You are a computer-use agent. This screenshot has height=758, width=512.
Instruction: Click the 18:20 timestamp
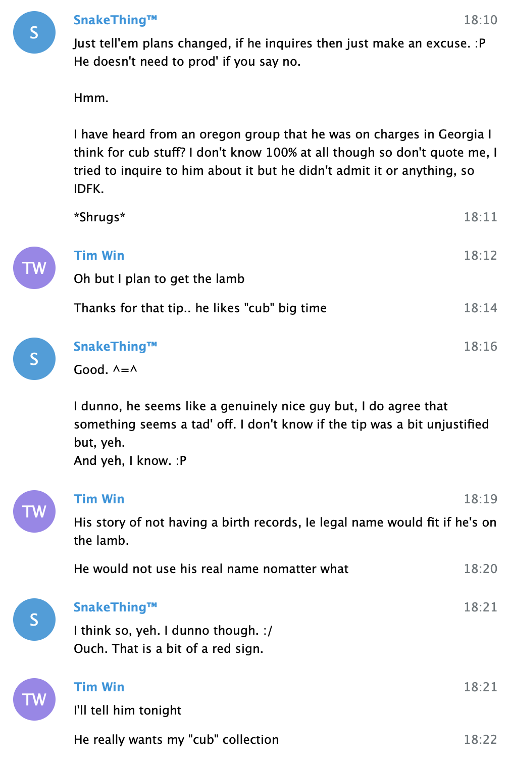coord(480,569)
